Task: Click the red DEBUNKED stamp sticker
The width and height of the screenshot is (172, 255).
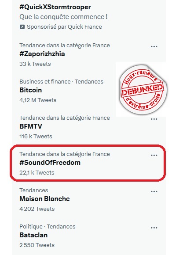Action: (x=142, y=89)
